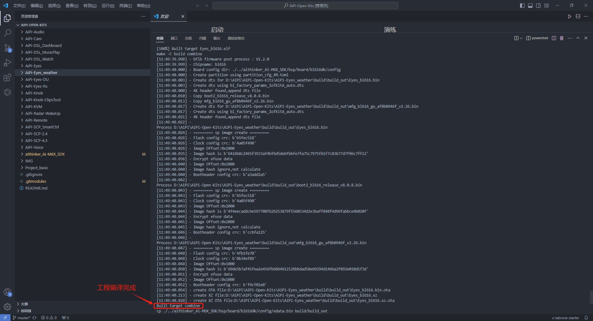The image size is (593, 321).
Task: Synchronize changes via the sync icon
Action: click(35, 318)
